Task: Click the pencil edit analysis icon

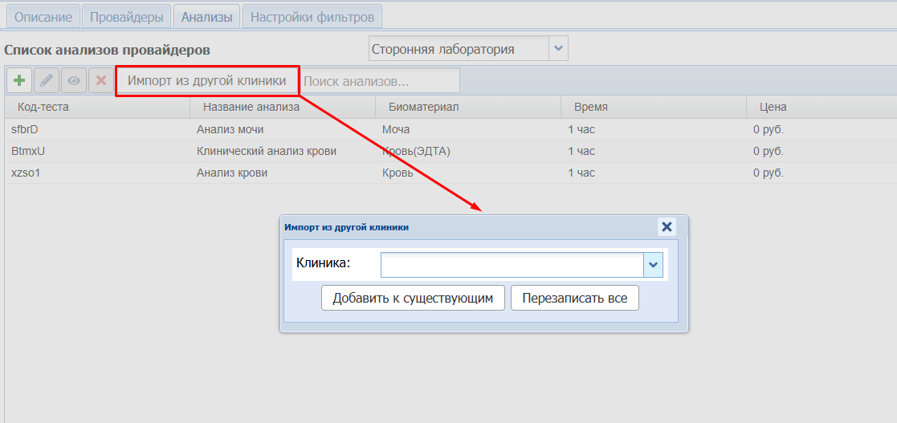Action: pyautogui.click(x=47, y=80)
